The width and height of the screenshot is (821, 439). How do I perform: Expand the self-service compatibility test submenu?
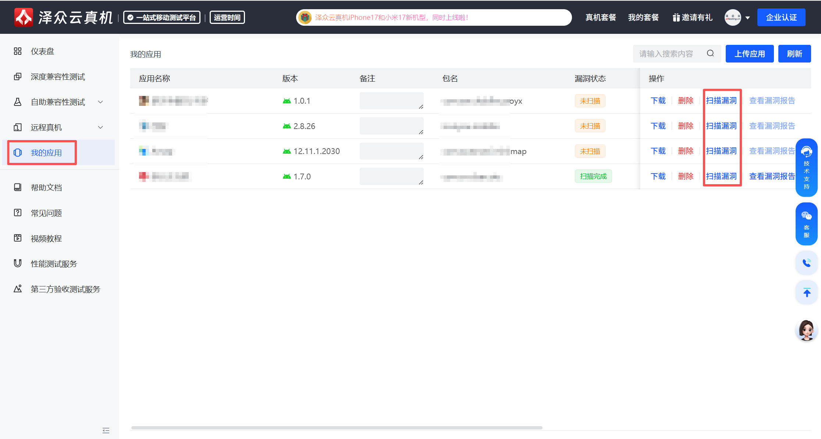[100, 102]
